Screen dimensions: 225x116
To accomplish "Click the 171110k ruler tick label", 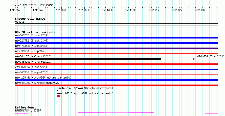I will (130, 10).
